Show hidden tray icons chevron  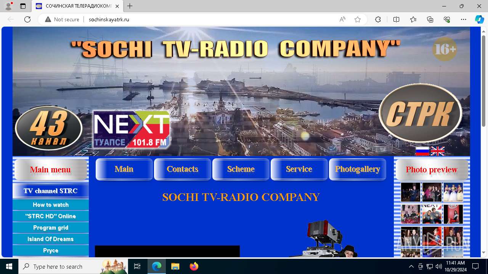[411, 266]
